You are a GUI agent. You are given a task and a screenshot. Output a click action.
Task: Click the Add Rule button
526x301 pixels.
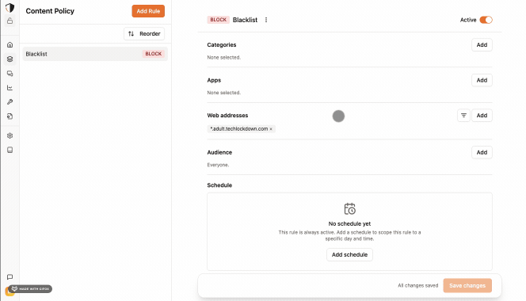pos(148,11)
